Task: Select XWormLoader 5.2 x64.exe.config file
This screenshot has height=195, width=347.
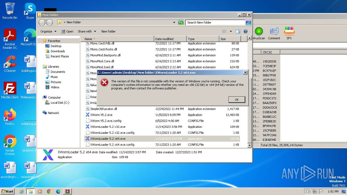Action: point(162,145)
